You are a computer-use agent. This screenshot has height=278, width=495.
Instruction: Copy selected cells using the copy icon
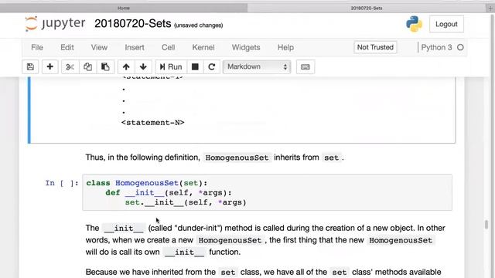(87, 67)
